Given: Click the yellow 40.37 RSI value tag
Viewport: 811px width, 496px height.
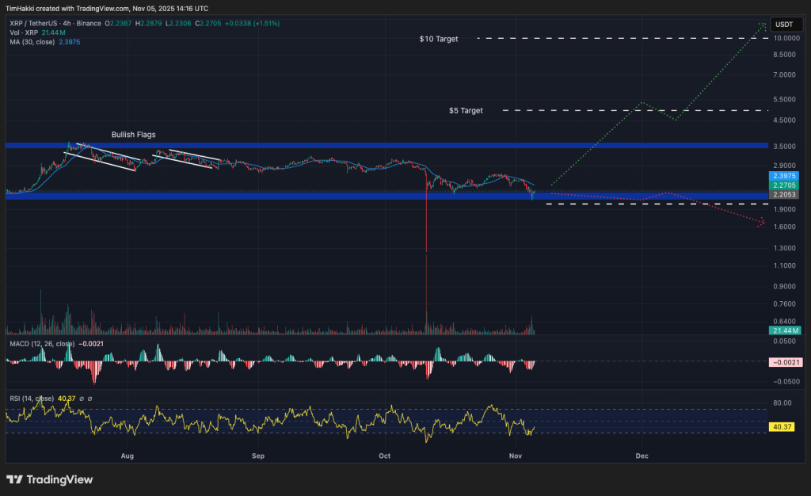Looking at the screenshot, I should 782,426.
